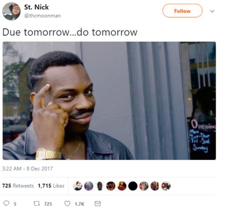Click the St. Nick display name
The height and width of the screenshot is (211, 225).
coord(36,7)
